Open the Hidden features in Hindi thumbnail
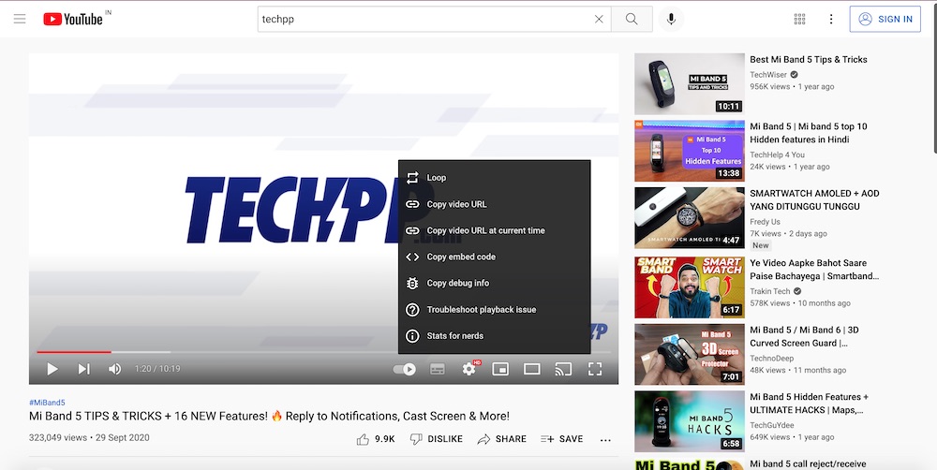Screen dimensions: 937x470 (690, 151)
